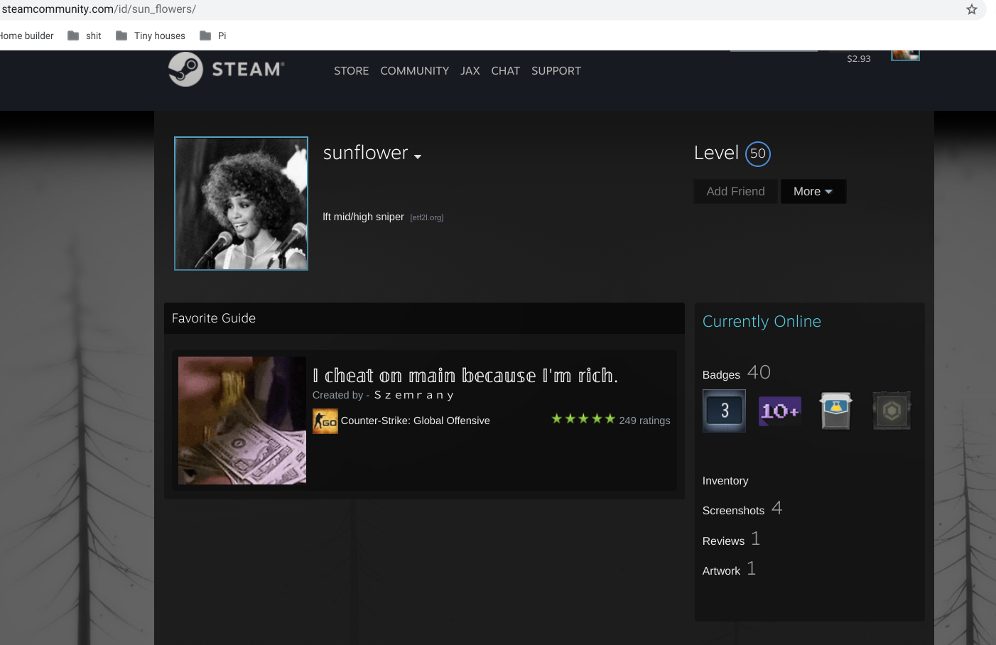Viewport: 996px width, 645px height.
Task: Open the level 50 circle badge
Action: [758, 153]
